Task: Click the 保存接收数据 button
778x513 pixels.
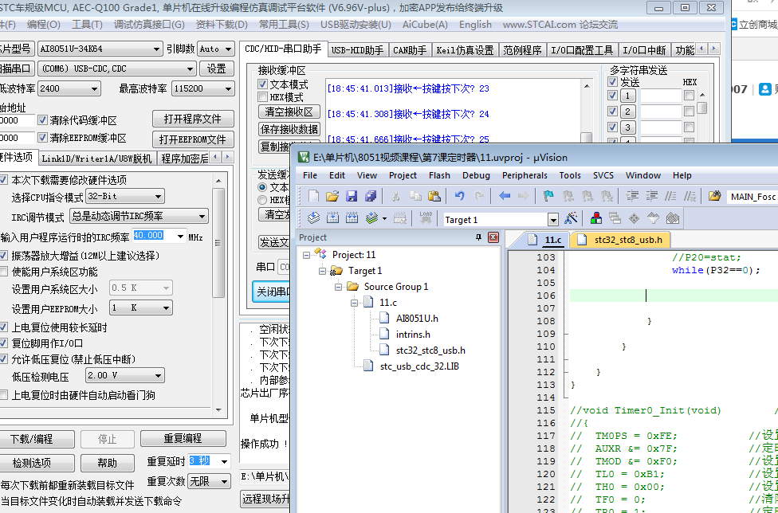Action: coord(289,129)
